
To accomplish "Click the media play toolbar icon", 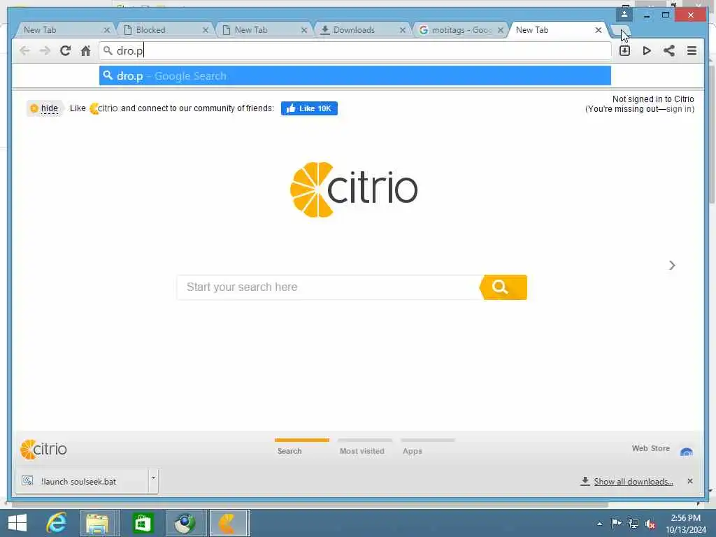I will [647, 50].
